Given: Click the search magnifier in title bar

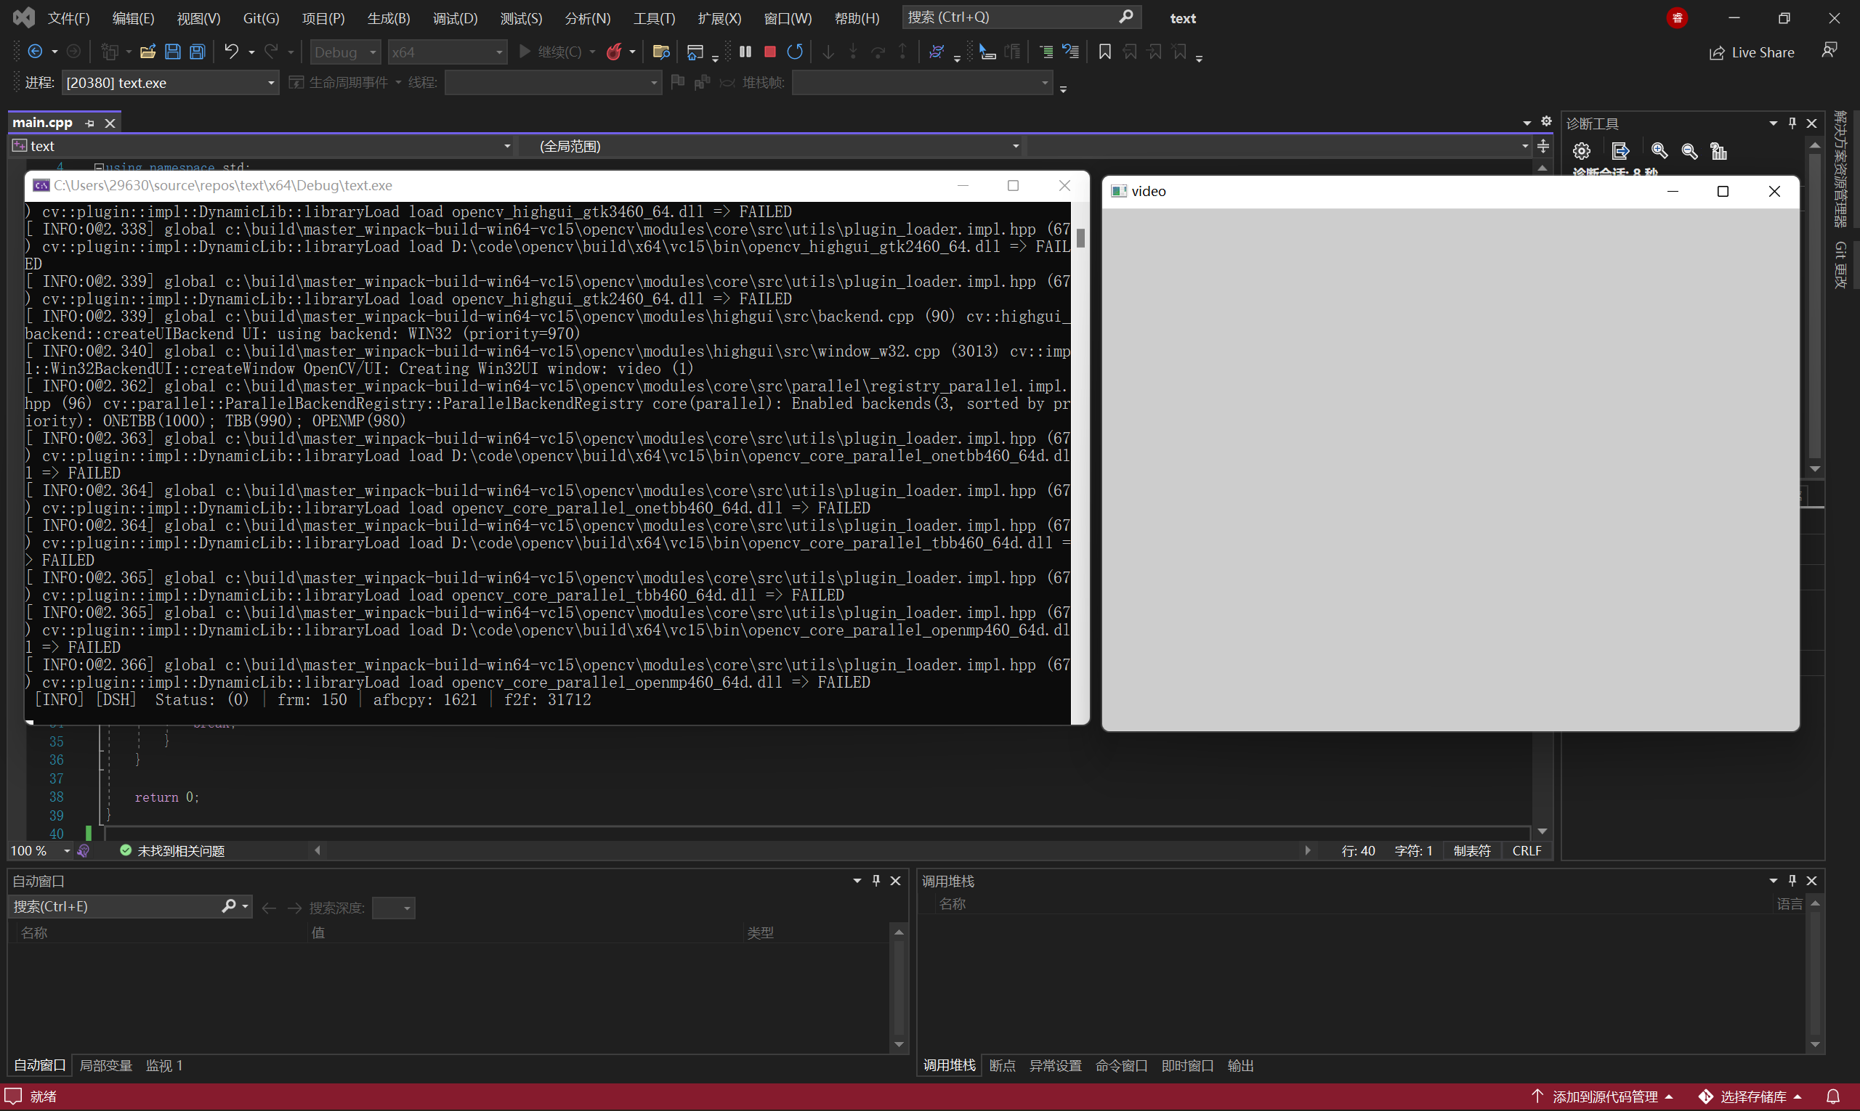Looking at the screenshot, I should tap(1126, 17).
